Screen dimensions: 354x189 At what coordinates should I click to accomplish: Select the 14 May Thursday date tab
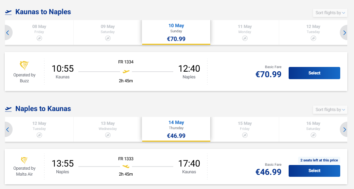[176, 129]
